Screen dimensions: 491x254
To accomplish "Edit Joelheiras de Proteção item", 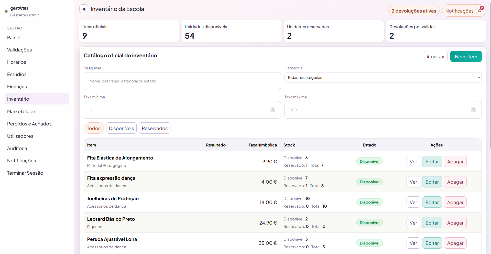I will point(432,202).
